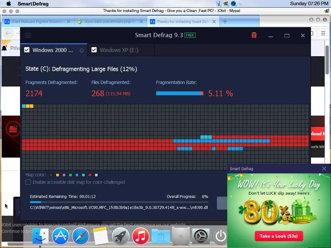The height and width of the screenshot is (248, 331).
Task: Expand the menu bar tray chevron
Action: [x=240, y=4]
